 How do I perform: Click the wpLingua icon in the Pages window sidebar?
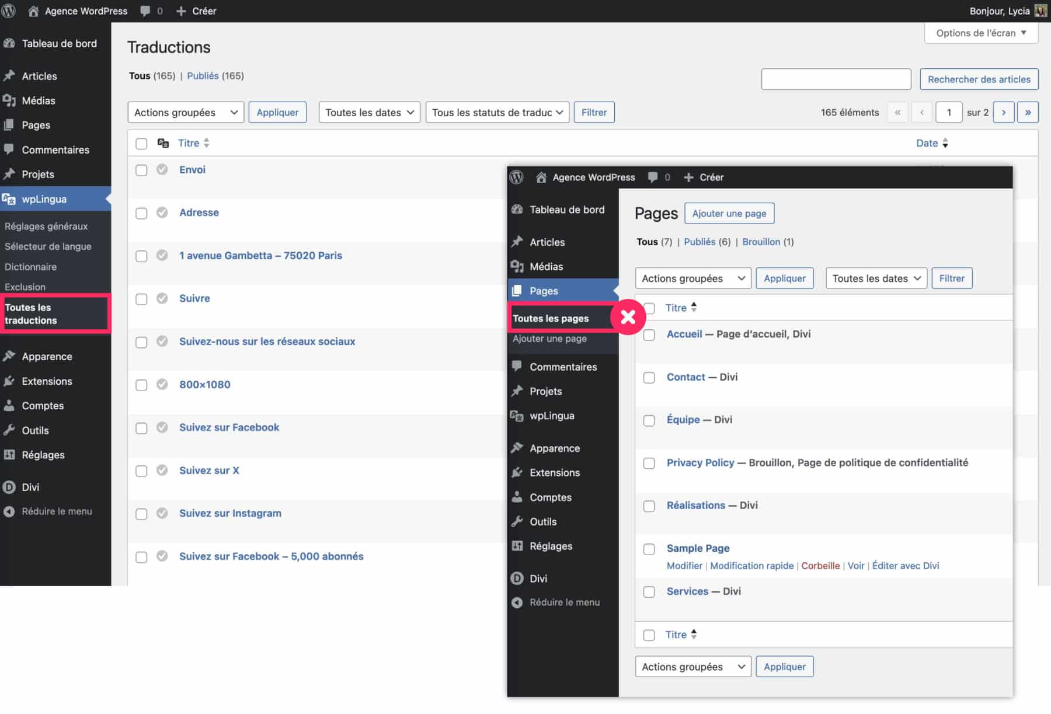(517, 416)
